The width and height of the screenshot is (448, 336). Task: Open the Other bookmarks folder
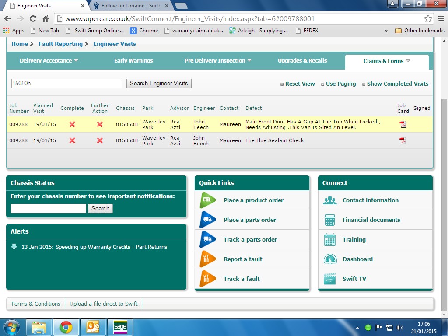[x=420, y=31]
